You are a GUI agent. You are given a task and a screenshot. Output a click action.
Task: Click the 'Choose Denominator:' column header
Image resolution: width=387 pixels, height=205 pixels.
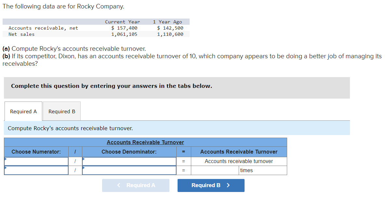tap(129, 152)
